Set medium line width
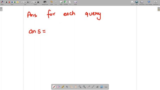 (x=25, y=2)
